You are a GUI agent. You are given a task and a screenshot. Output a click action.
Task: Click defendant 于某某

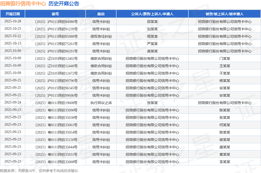[x=225, y=73]
